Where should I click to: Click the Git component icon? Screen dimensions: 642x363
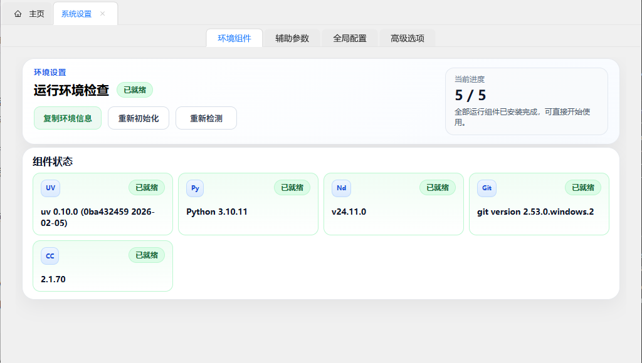(487, 188)
